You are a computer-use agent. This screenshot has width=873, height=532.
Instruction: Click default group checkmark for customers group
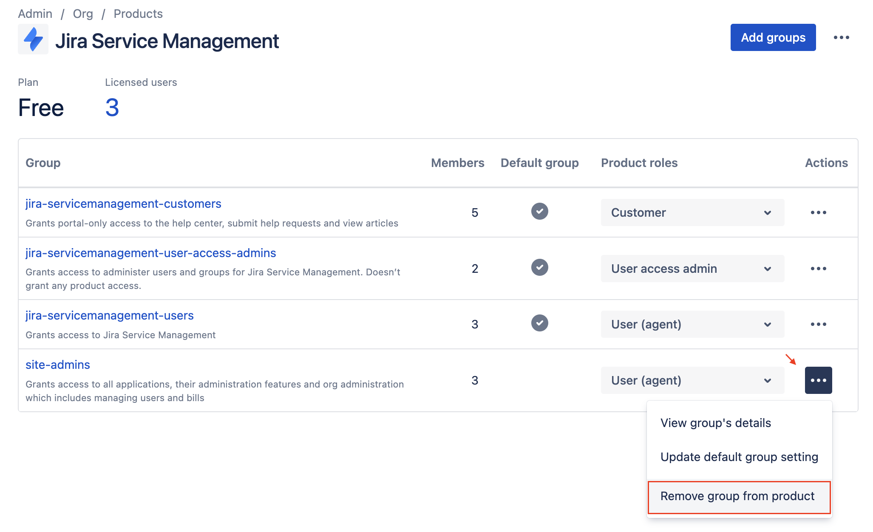[x=539, y=211]
